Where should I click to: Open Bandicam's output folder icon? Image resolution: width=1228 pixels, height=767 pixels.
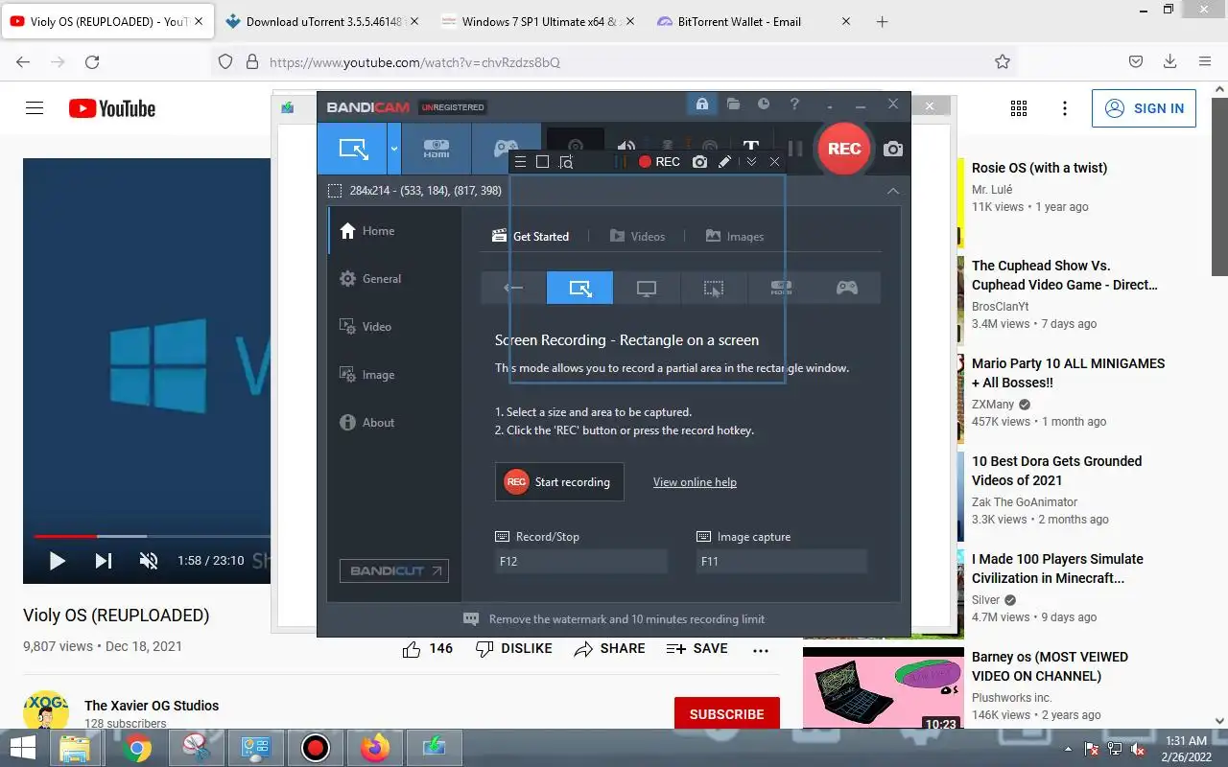pyautogui.click(x=733, y=104)
